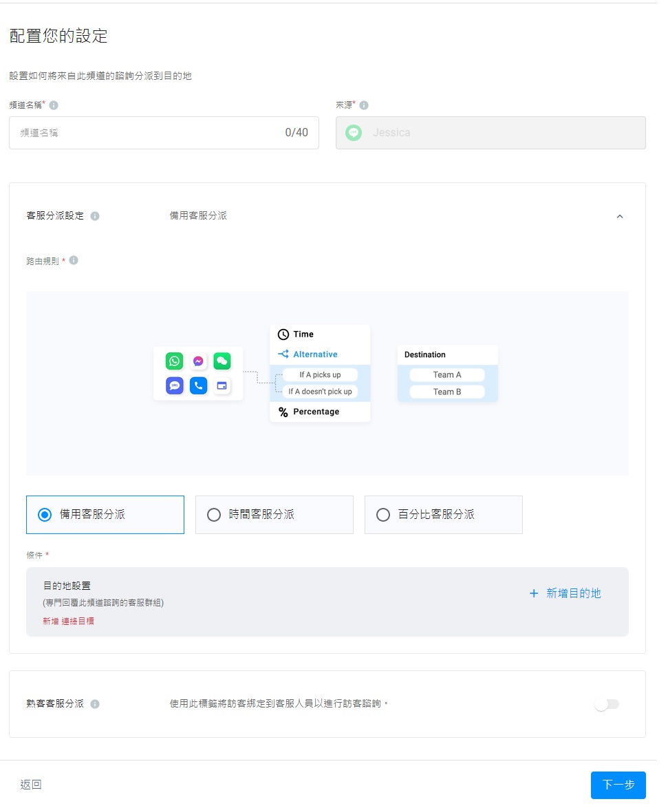The image size is (668, 808).
Task: Click the 'If A doesn't pick up' pill
Action: [320, 392]
